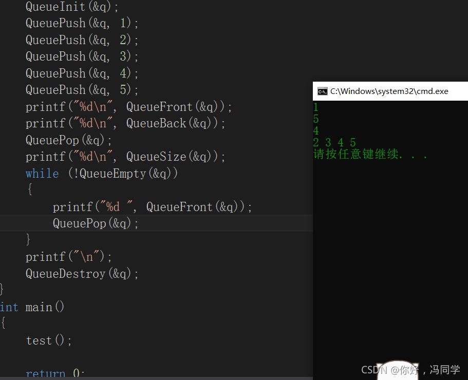Click the QueuePush(&q, 5); line

tap(82, 90)
